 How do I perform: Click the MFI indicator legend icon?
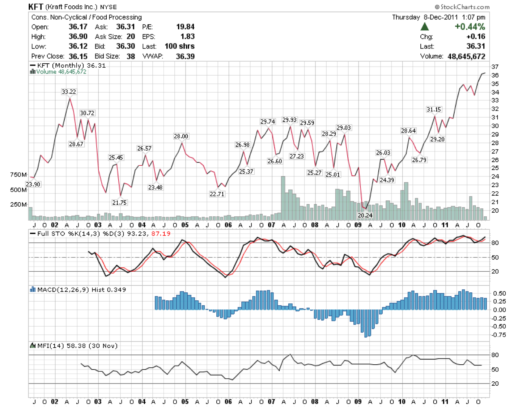click(33, 345)
